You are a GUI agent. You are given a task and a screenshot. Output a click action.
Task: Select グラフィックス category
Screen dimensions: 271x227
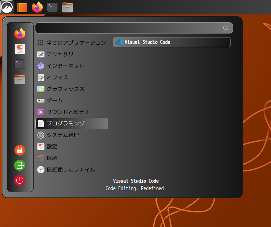[72, 89]
